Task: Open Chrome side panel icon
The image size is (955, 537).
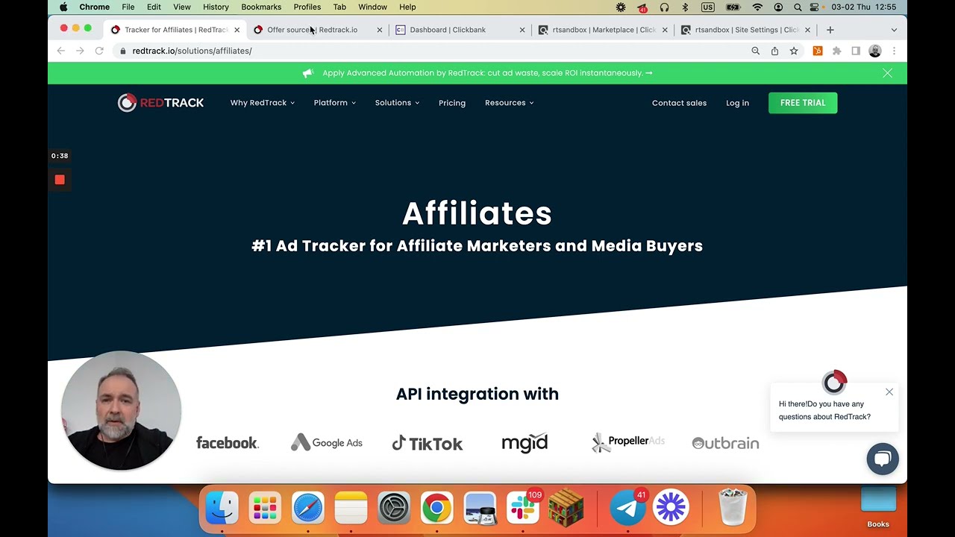Action: tap(856, 51)
